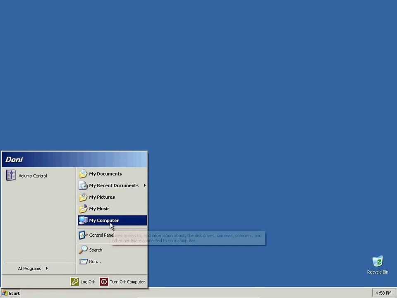The width and height of the screenshot is (397, 298).
Task: Click the Start button on the taskbar
Action: (x=11, y=293)
